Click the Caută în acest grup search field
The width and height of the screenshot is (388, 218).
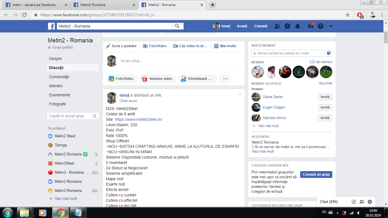pos(73,116)
